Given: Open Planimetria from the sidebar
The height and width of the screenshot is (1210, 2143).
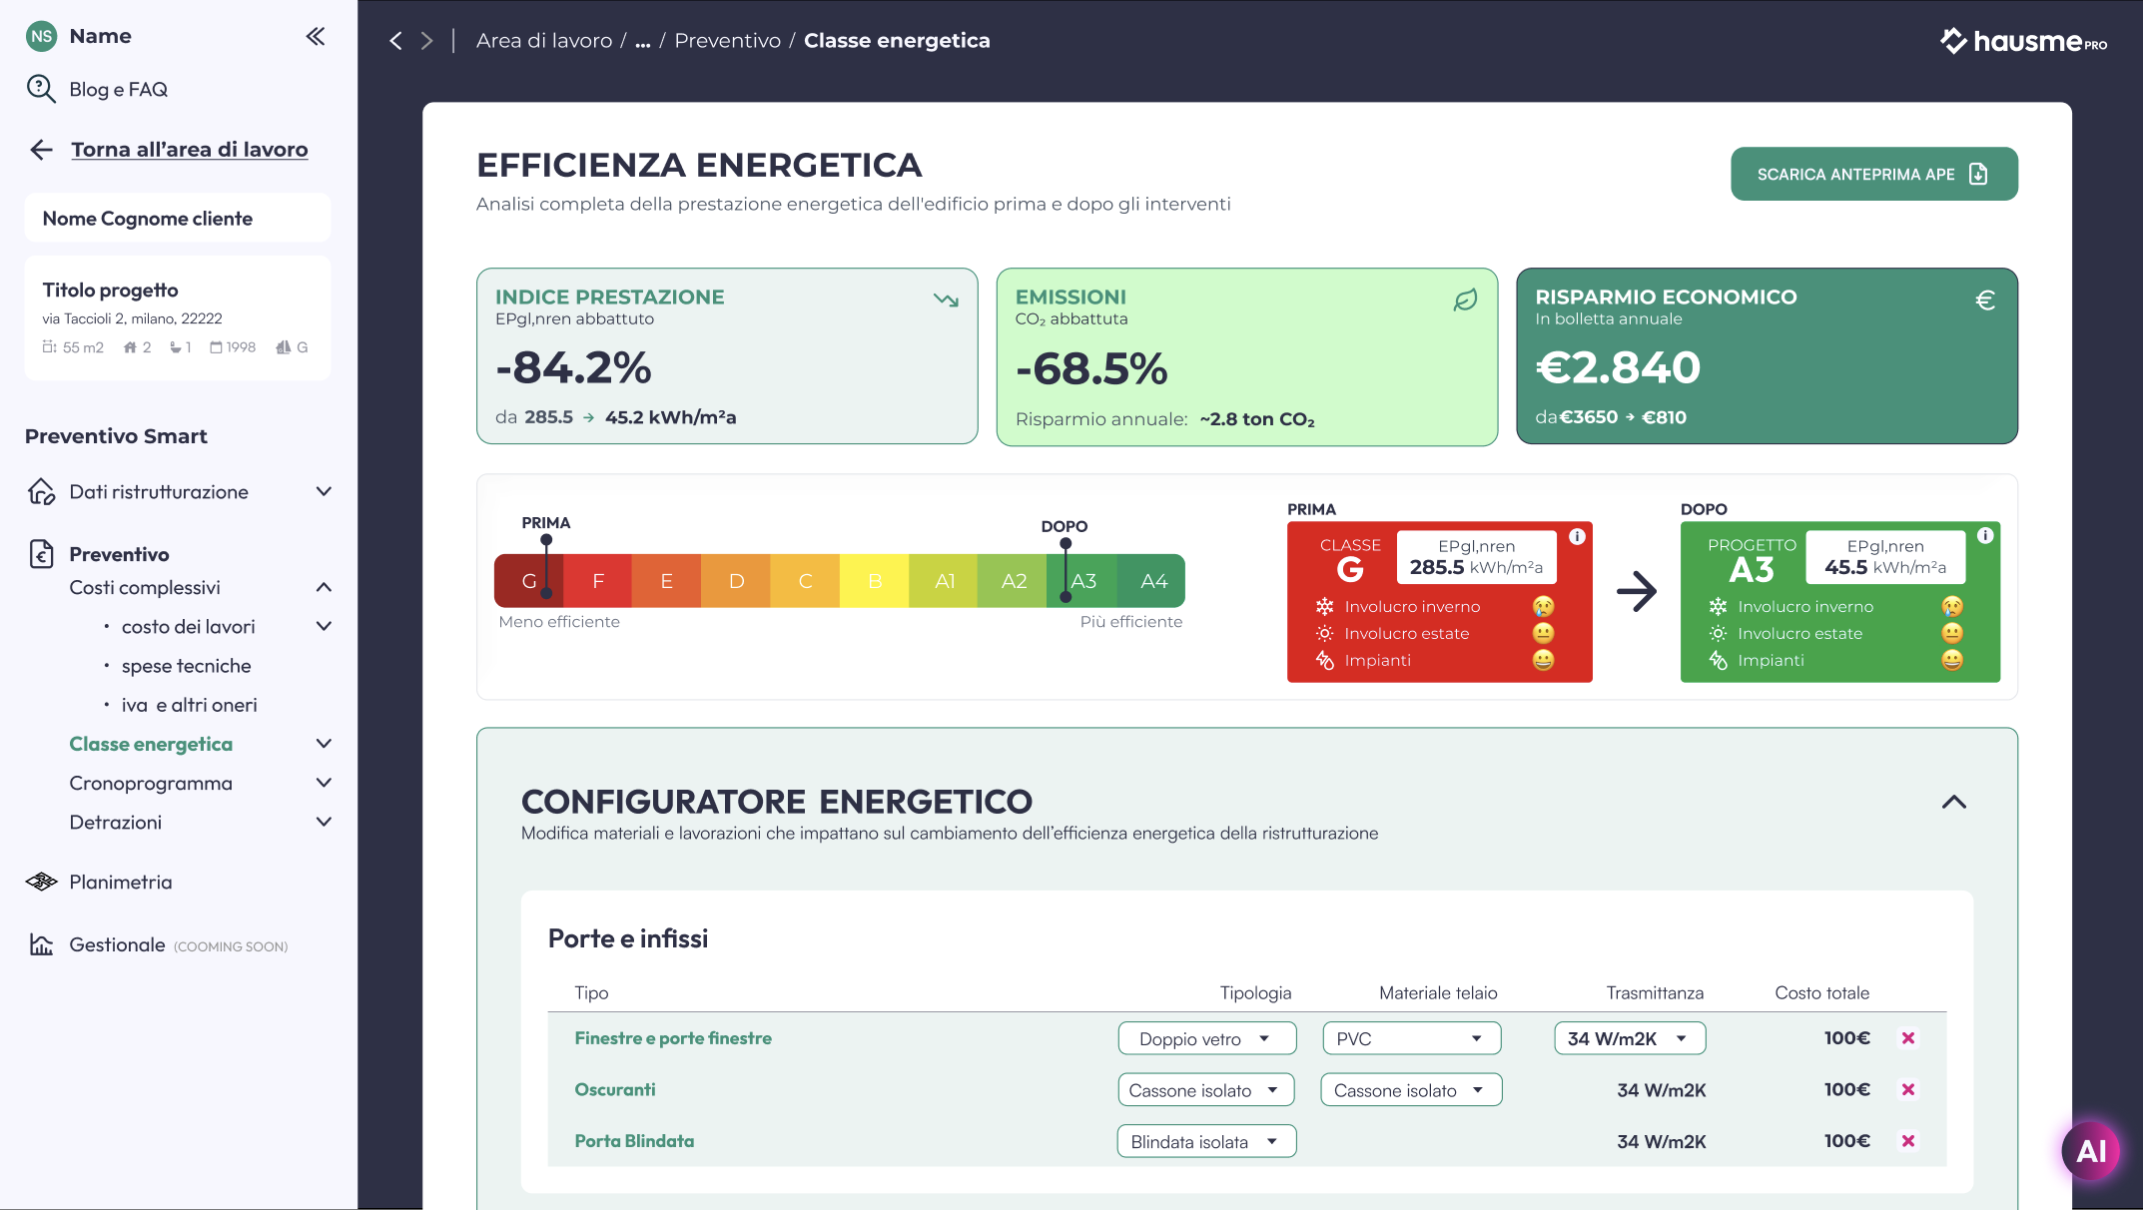Looking at the screenshot, I should [121, 882].
